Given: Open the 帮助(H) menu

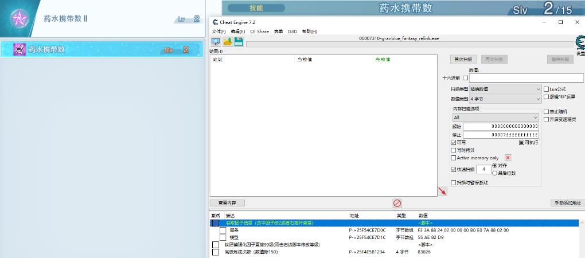Looking at the screenshot, I should [309, 32].
